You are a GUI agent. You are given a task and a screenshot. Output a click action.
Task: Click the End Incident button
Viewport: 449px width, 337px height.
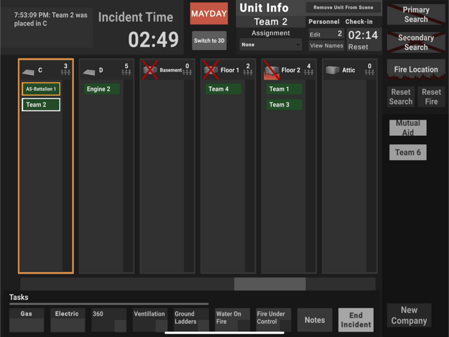356,320
